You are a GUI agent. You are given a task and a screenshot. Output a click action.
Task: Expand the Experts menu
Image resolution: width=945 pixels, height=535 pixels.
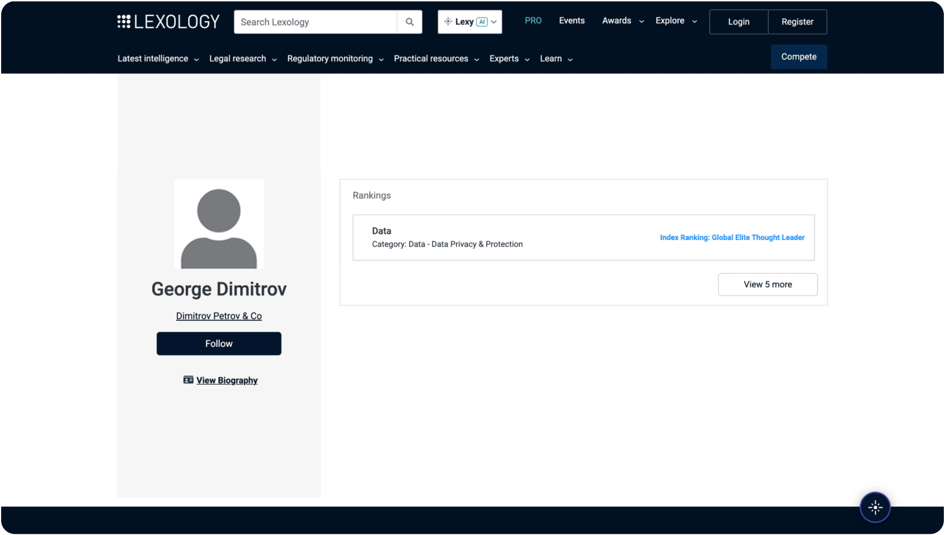(x=510, y=59)
